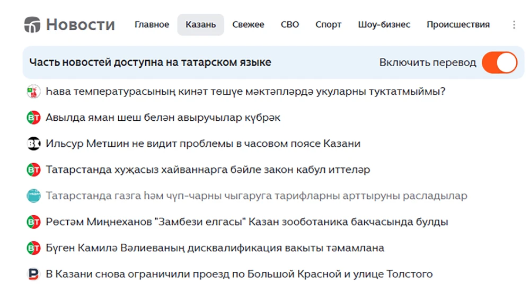Open the Спорт tab
Image resolution: width=530 pixels, height=292 pixels.
[x=328, y=25]
